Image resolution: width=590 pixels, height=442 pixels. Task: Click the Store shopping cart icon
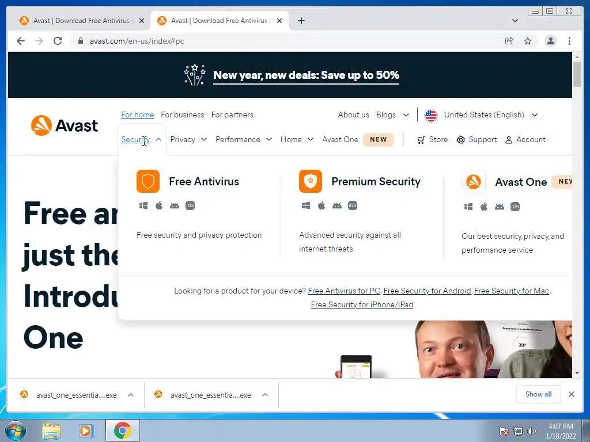[421, 140]
